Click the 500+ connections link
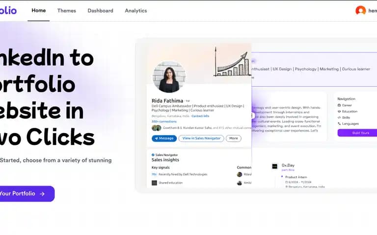 164,121
